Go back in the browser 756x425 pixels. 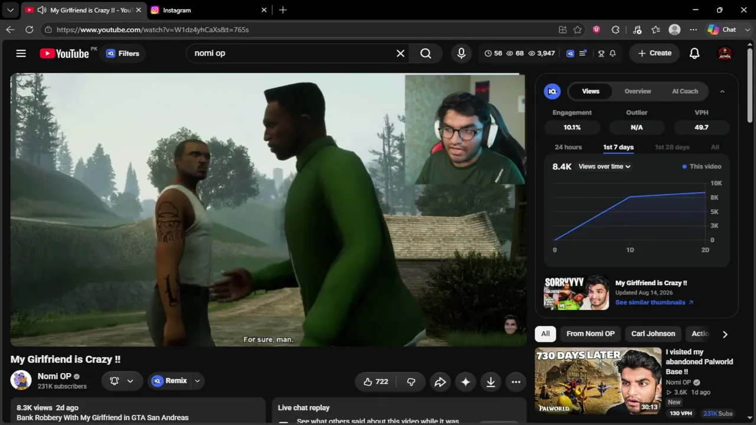pos(11,30)
